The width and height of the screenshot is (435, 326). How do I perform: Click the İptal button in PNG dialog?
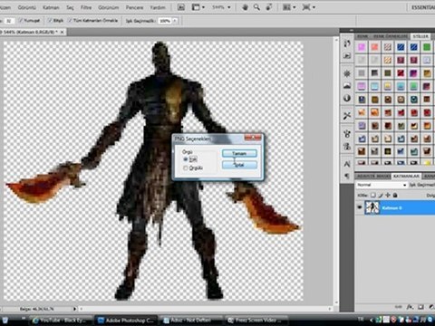239,165
